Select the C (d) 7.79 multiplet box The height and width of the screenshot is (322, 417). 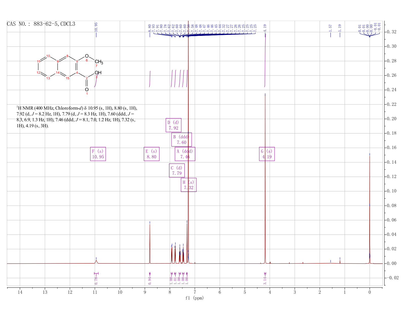(x=177, y=170)
